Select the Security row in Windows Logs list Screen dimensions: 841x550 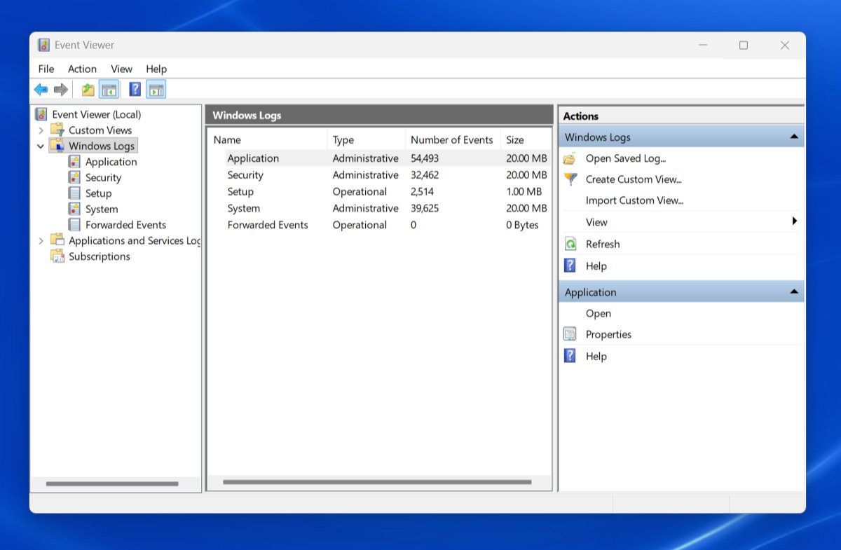pyautogui.click(x=379, y=175)
